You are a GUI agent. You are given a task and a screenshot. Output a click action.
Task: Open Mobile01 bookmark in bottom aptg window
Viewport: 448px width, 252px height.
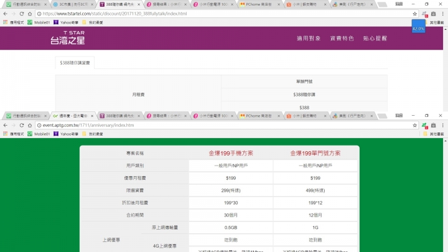(39, 133)
